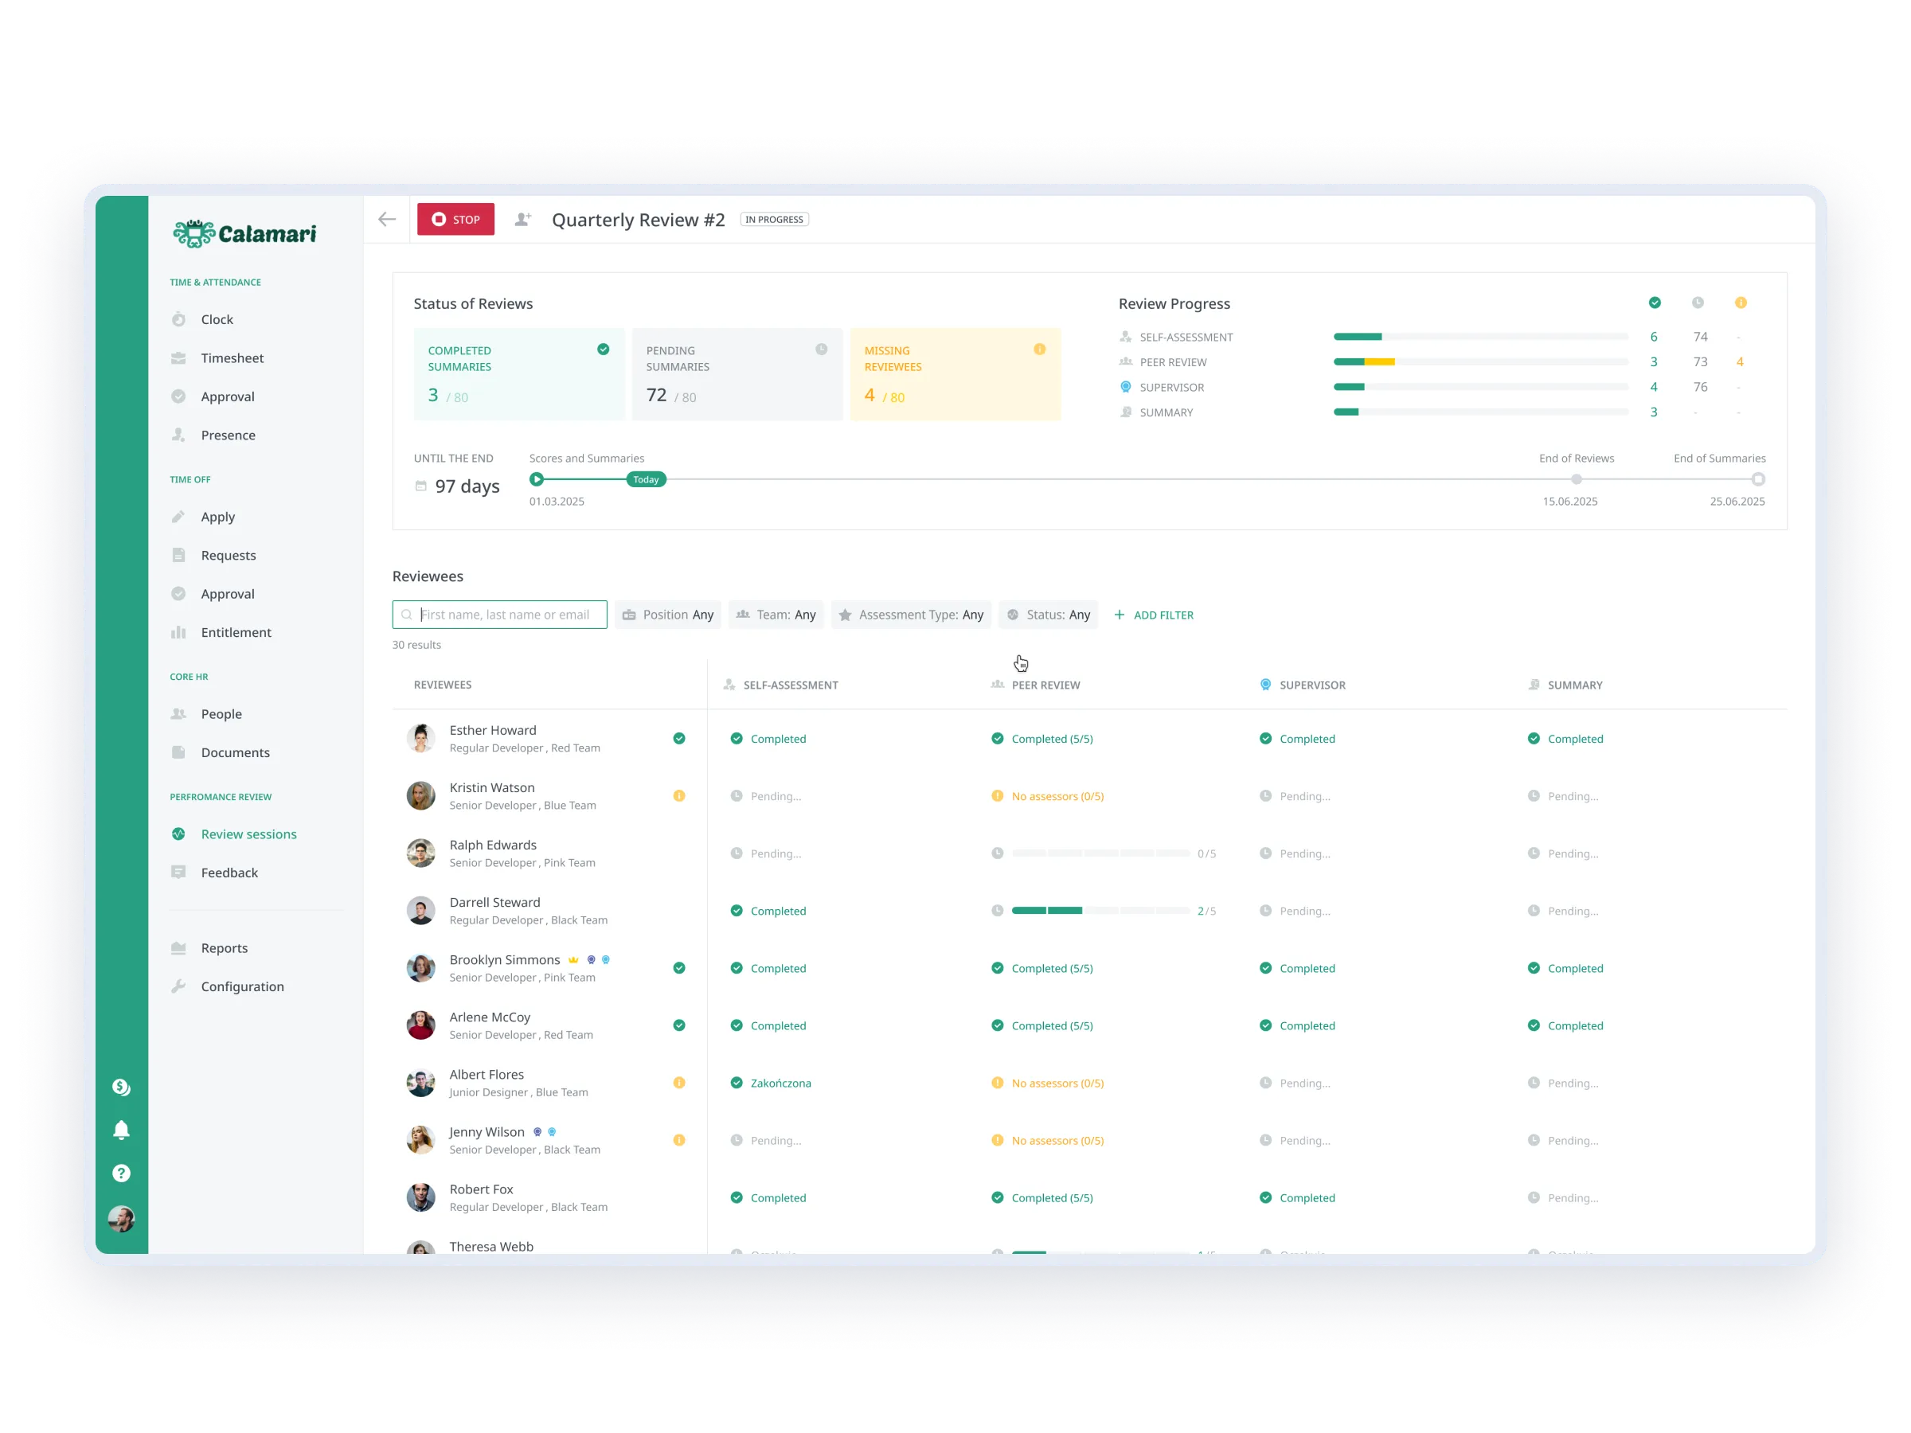
Task: Open the Team filter dropdown
Action: (x=776, y=615)
